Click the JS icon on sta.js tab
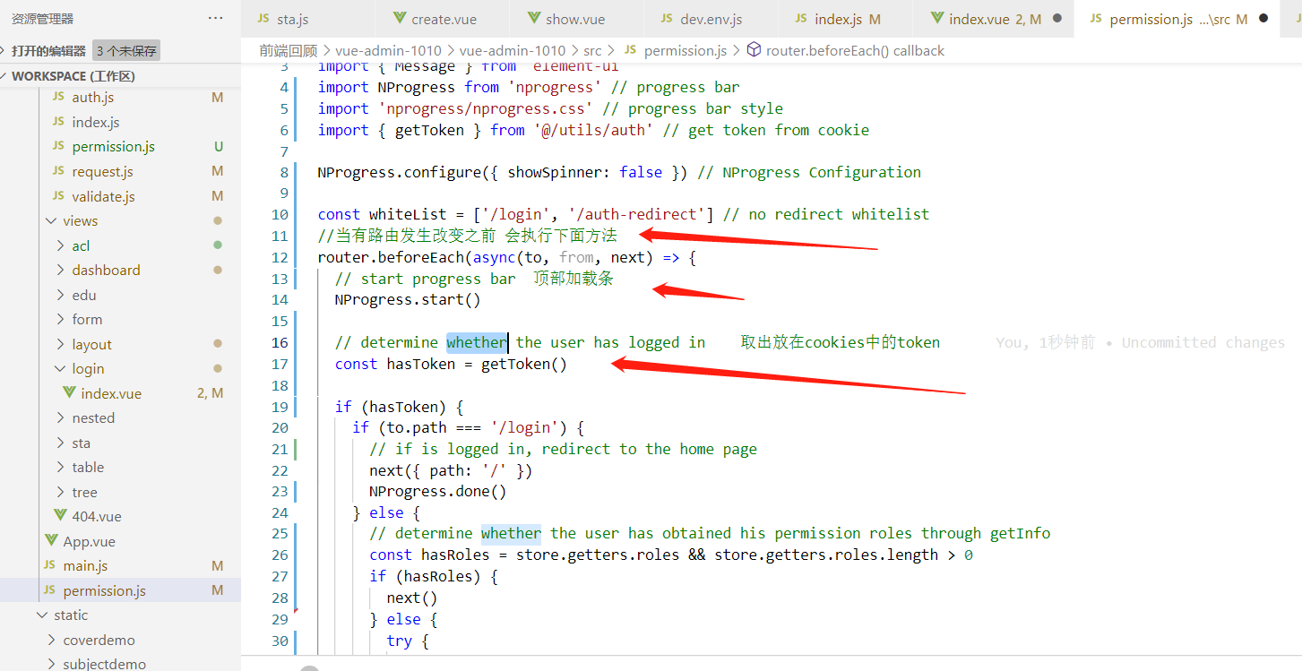The width and height of the screenshot is (1302, 671). tap(263, 19)
